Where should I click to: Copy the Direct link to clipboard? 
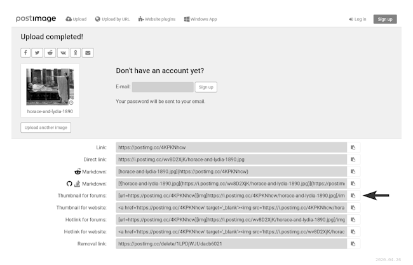(353, 160)
